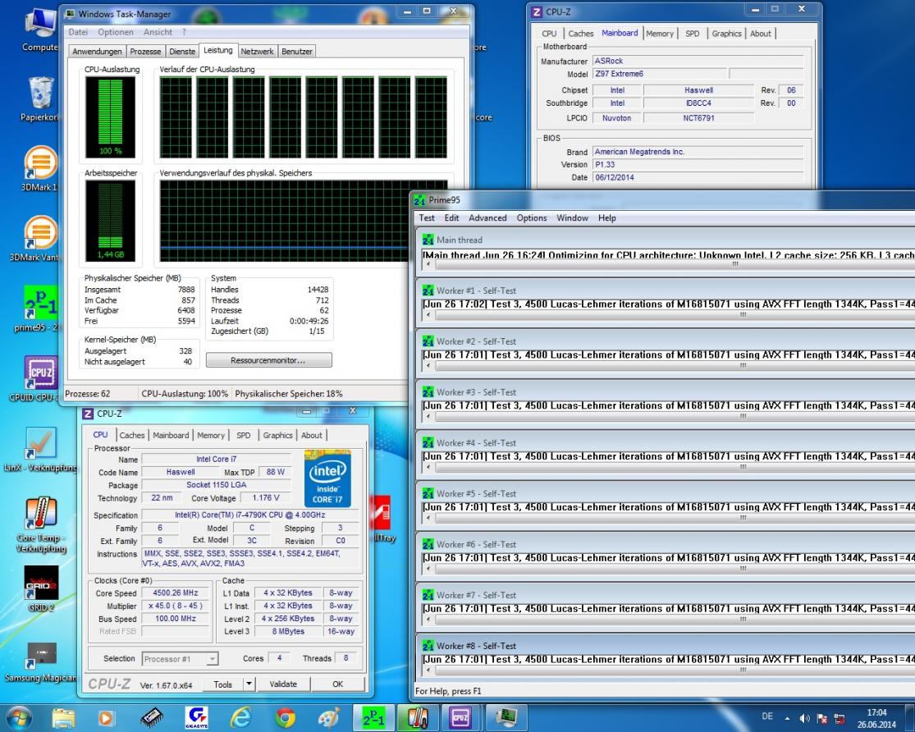Show hidden system tray icons arrow
Screen dimensions: 915x732
tap(787, 718)
